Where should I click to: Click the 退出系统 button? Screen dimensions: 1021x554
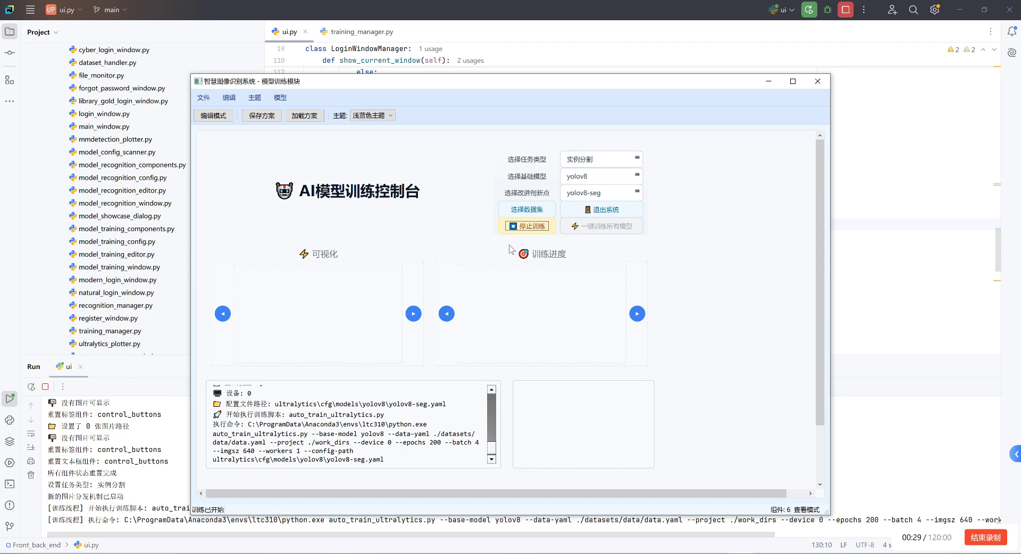point(601,209)
